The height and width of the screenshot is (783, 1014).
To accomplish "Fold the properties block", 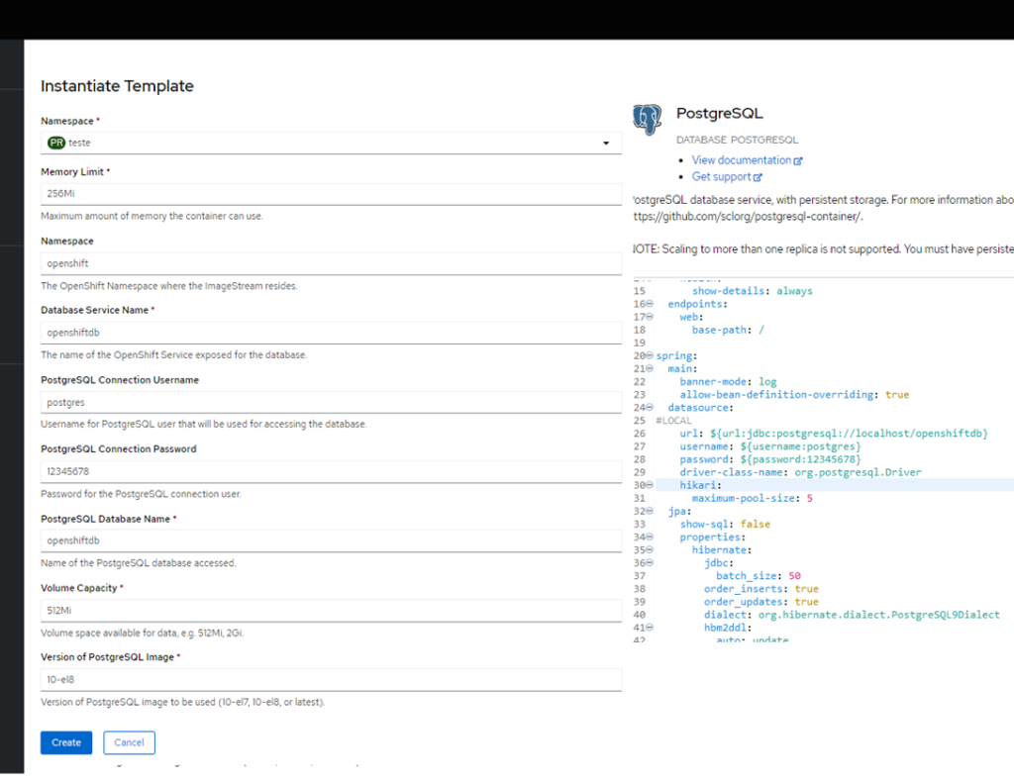I will pyautogui.click(x=650, y=537).
